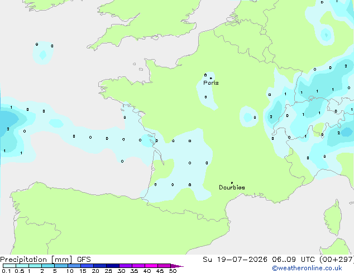Click the Corsica island on the map

[333, 218]
